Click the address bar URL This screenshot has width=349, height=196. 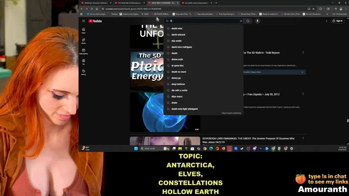133,9
